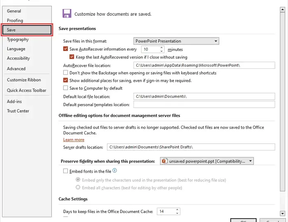Open the Customize Ribbon category
The height and width of the screenshot is (222, 288).
point(24,80)
